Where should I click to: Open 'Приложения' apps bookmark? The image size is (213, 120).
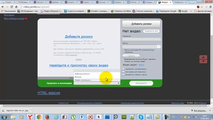(8, 11)
